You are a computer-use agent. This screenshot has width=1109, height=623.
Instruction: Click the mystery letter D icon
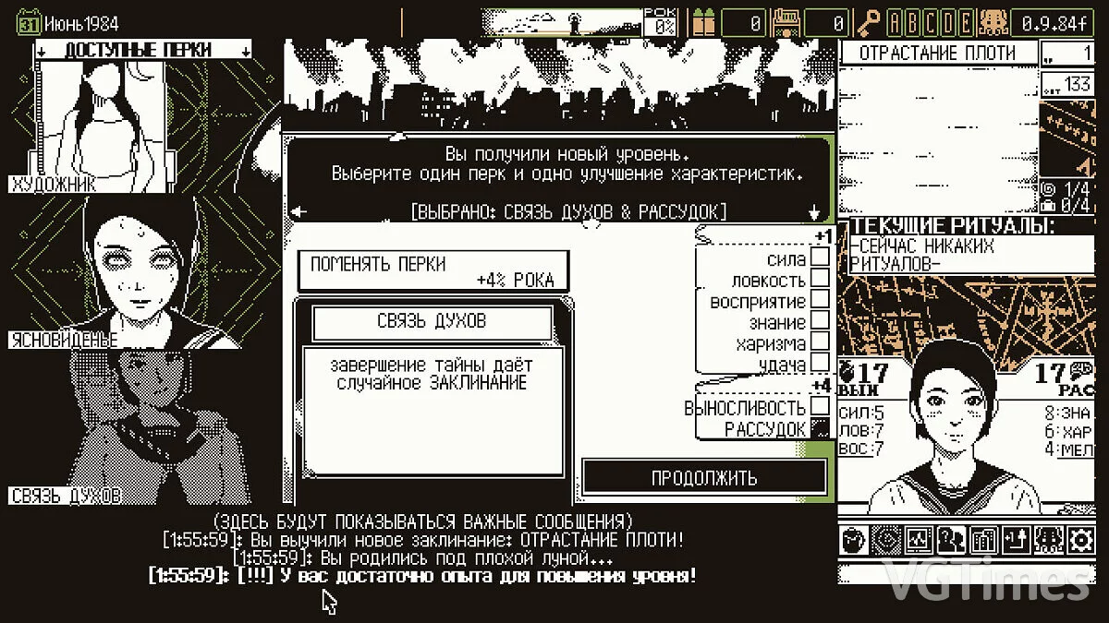click(x=948, y=22)
